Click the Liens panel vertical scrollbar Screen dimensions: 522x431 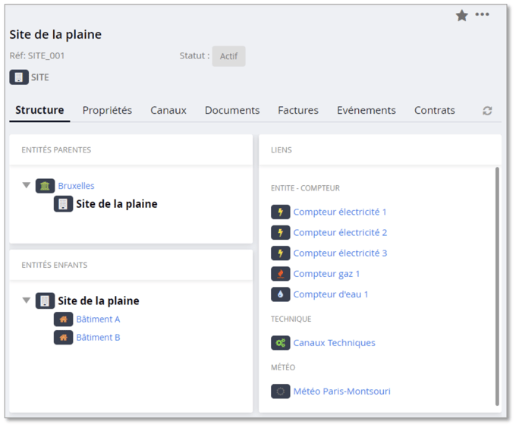pyautogui.click(x=497, y=287)
